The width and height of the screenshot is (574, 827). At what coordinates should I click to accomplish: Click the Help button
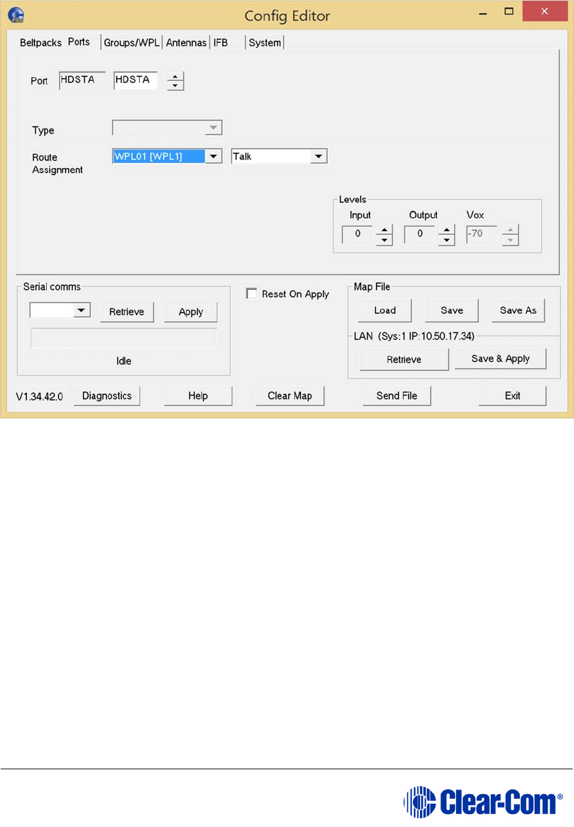click(x=198, y=396)
